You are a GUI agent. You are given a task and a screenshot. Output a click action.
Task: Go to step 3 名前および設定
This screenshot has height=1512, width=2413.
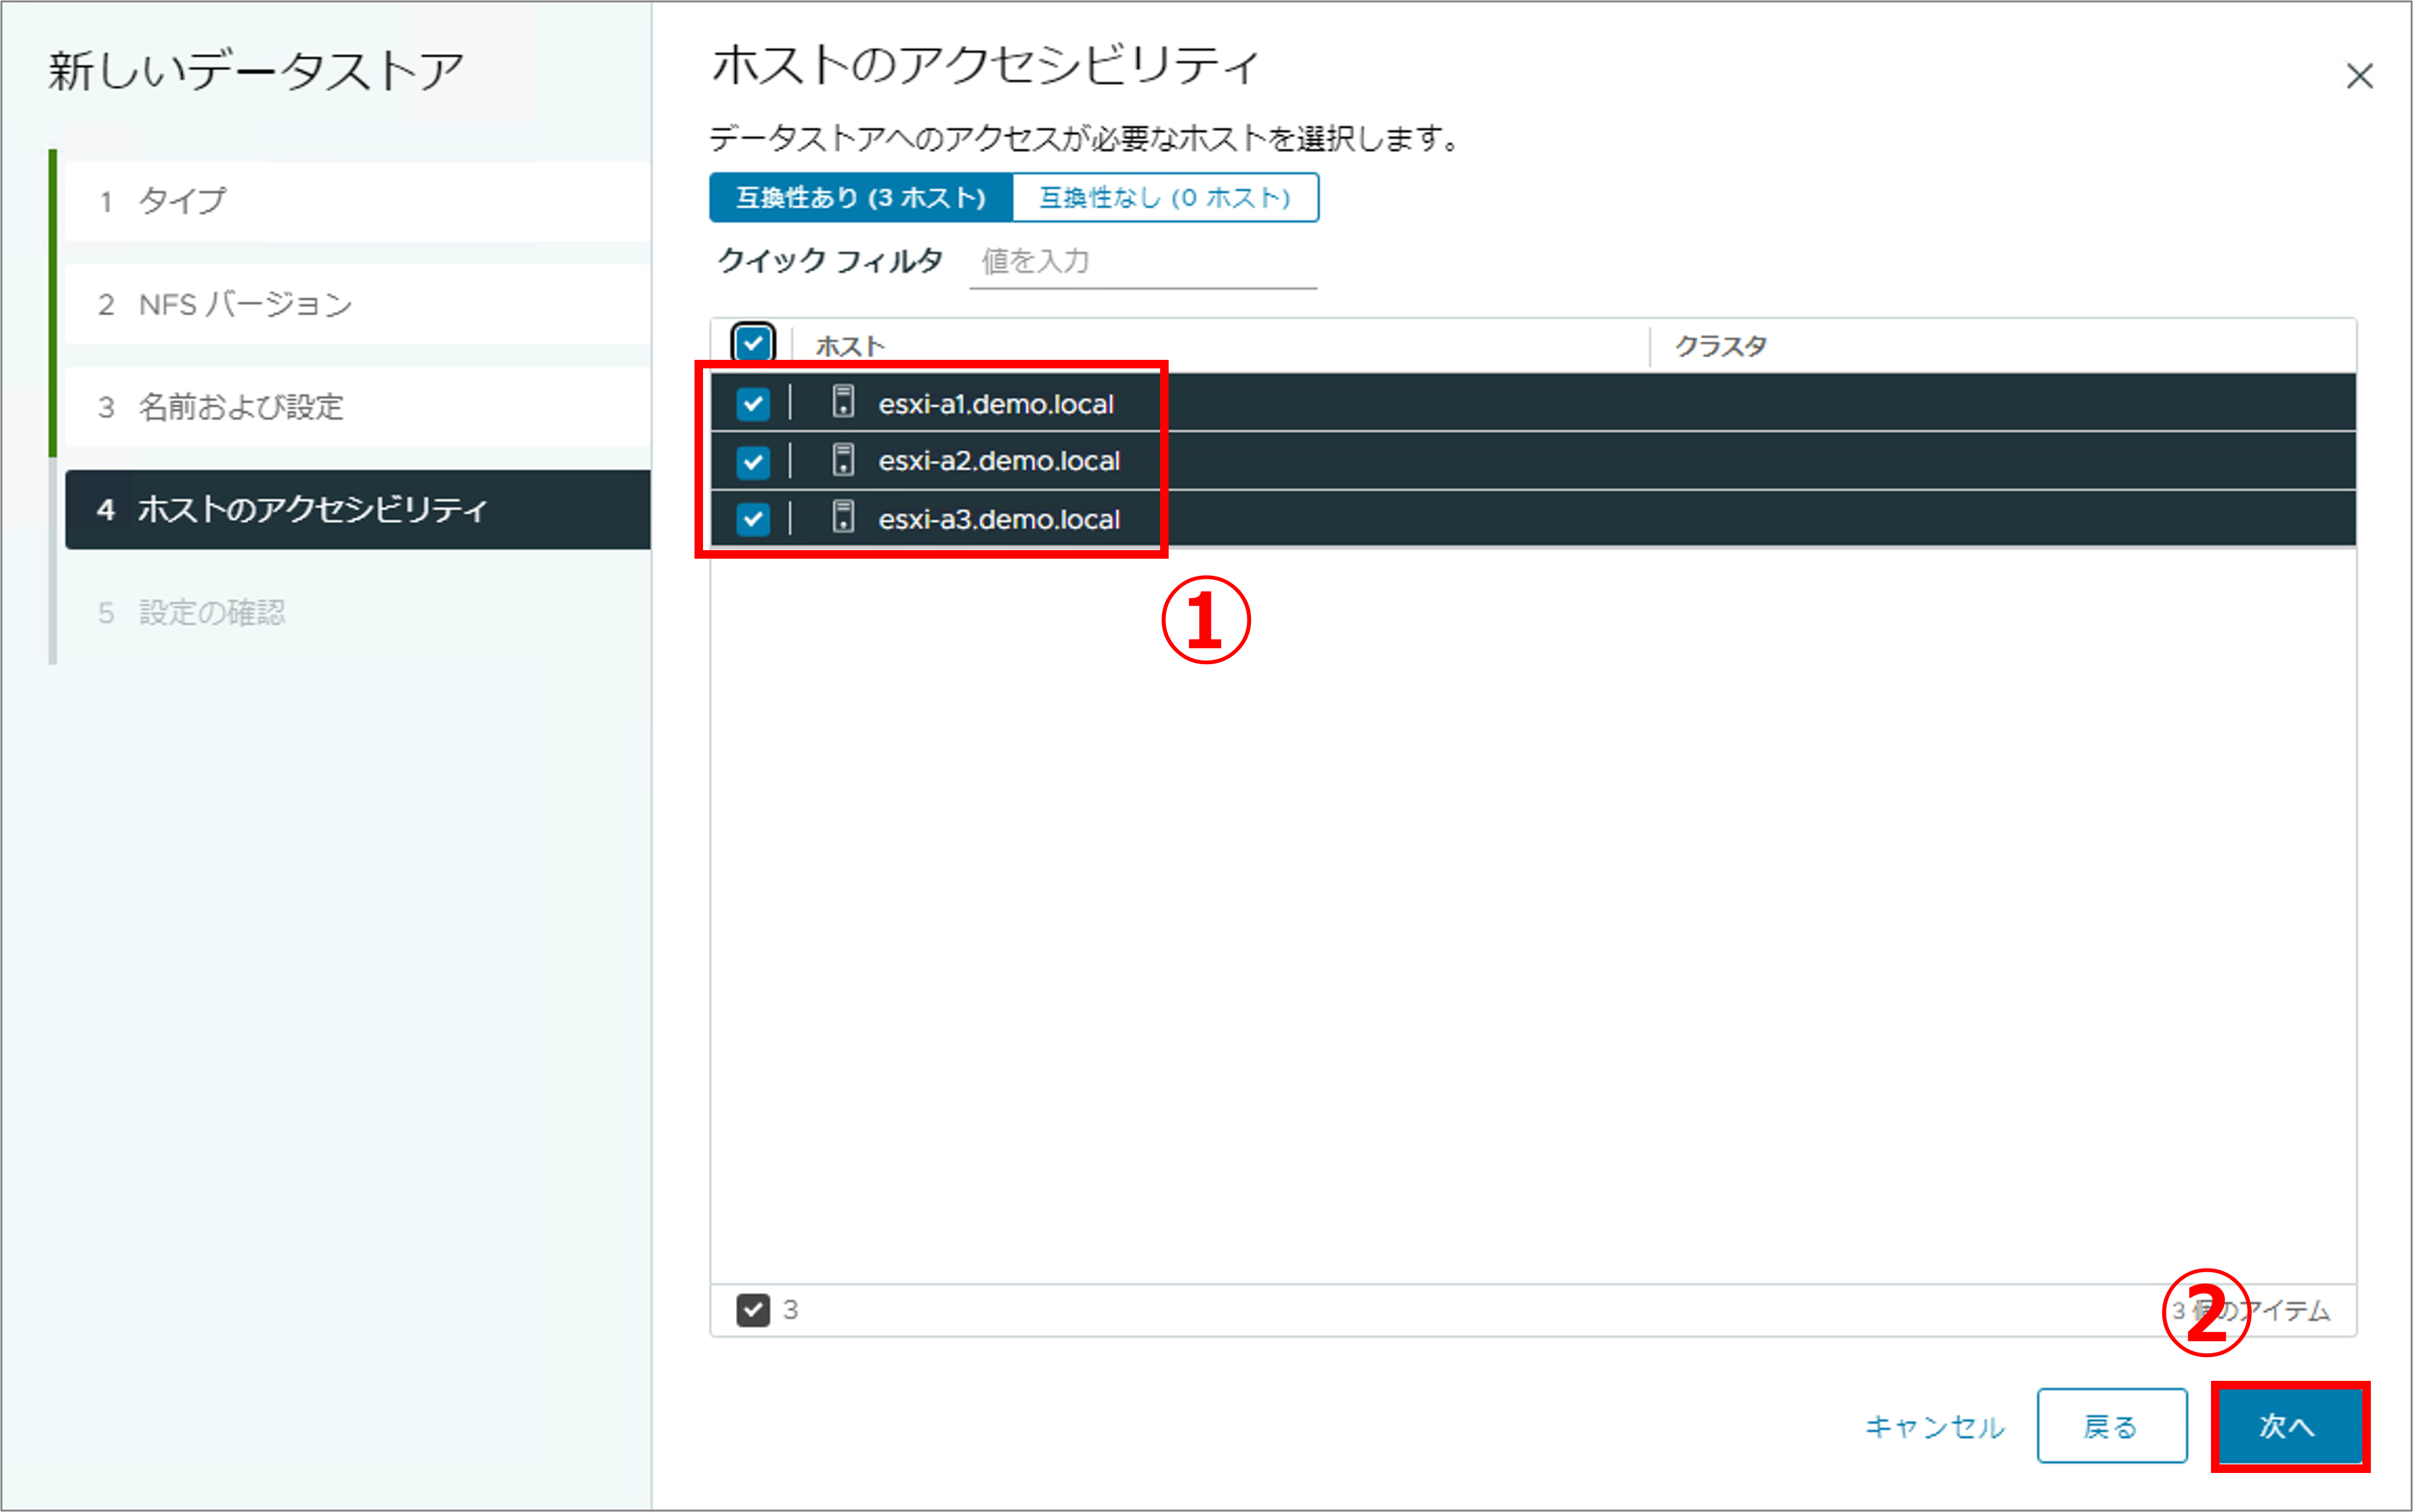click(357, 407)
